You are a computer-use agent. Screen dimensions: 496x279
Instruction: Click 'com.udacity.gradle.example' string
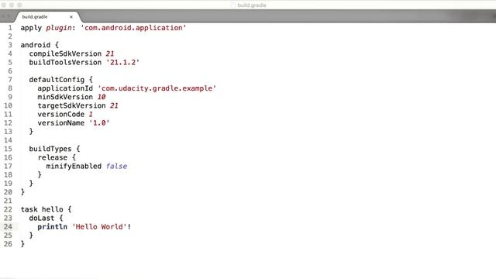point(157,88)
